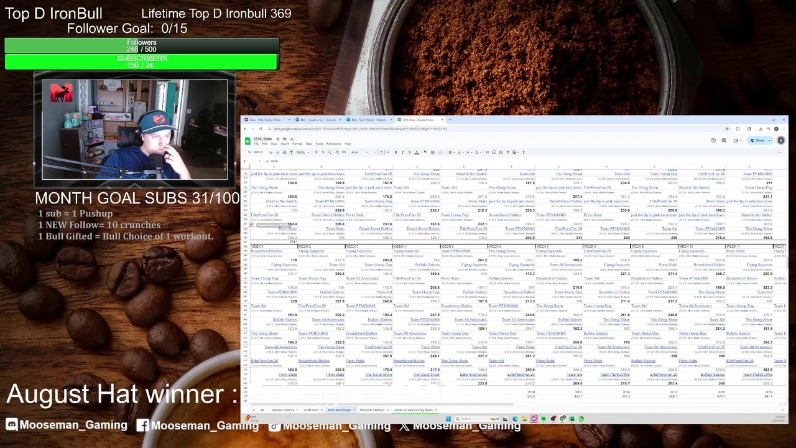This screenshot has height=448, width=796.
Task: Insert a link using the toolbar link icon
Action: (487, 152)
